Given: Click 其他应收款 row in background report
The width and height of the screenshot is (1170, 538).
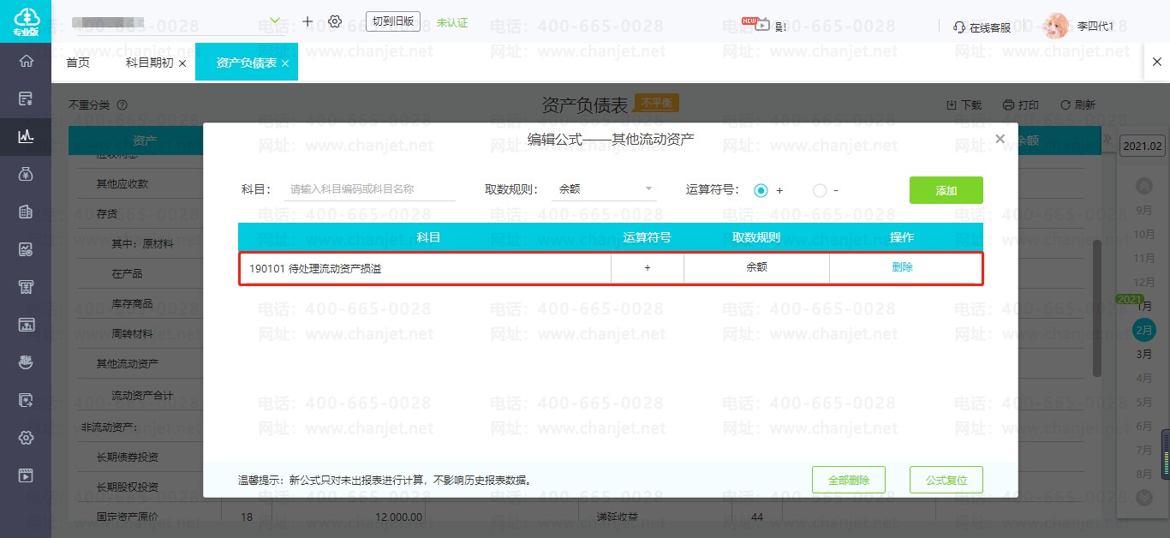Looking at the screenshot, I should pos(122,183).
